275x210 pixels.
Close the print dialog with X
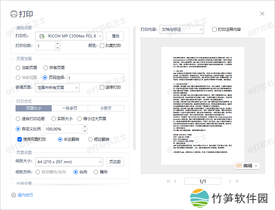(263, 13)
